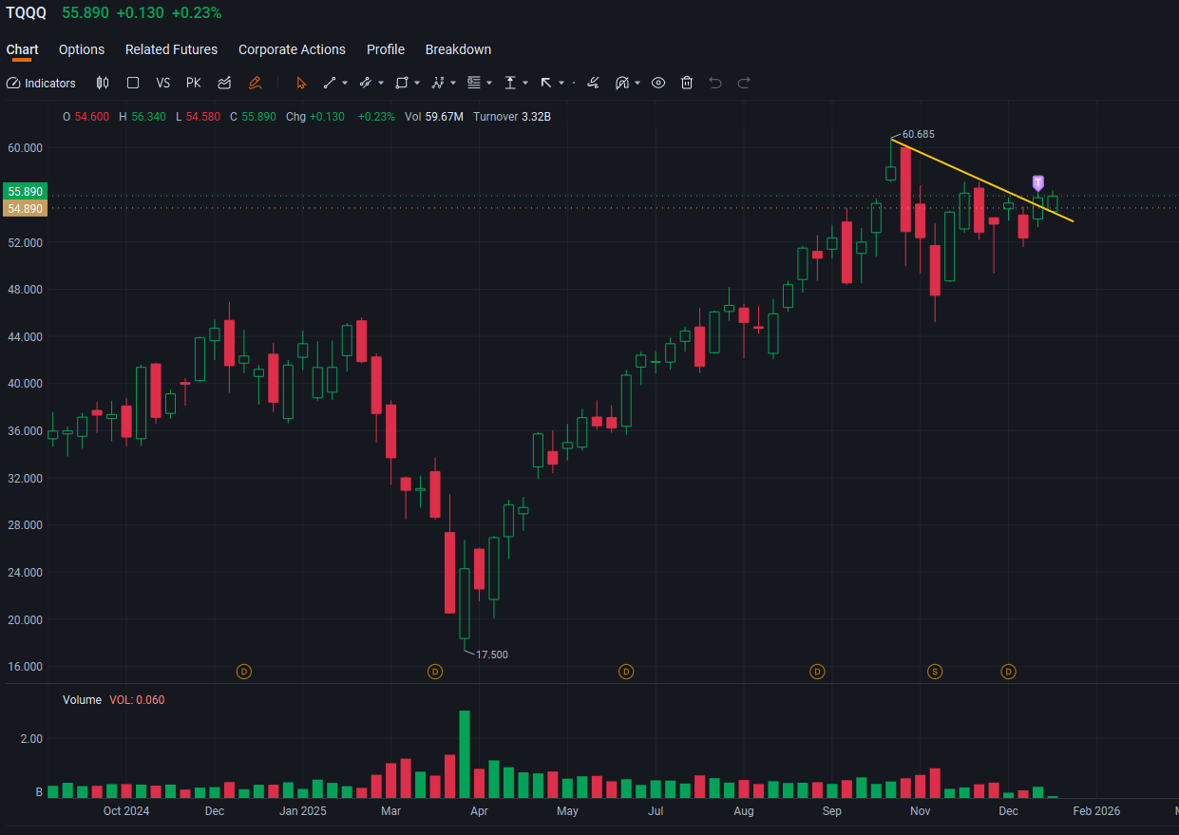
Task: Open the Options tab
Action: 82,49
